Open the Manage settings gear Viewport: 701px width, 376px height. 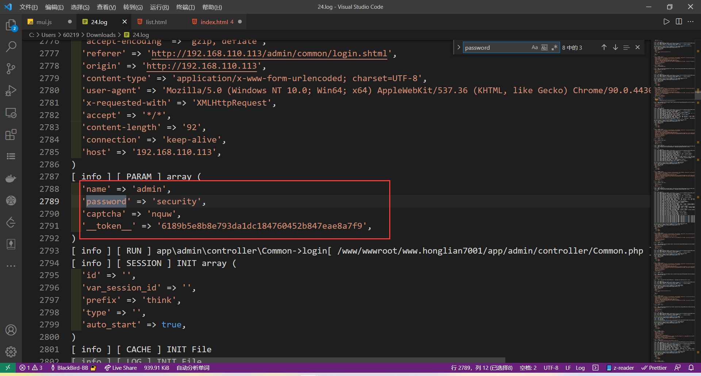(11, 352)
